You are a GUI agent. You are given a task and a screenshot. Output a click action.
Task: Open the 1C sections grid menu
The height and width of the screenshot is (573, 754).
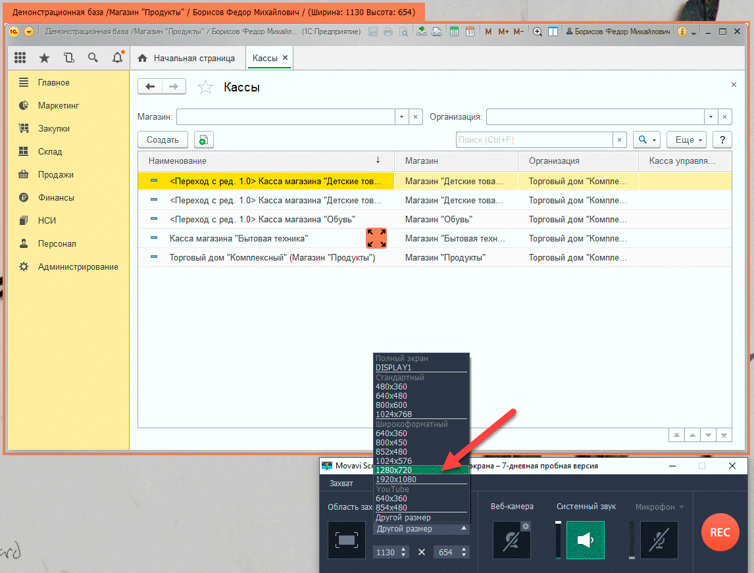point(20,58)
